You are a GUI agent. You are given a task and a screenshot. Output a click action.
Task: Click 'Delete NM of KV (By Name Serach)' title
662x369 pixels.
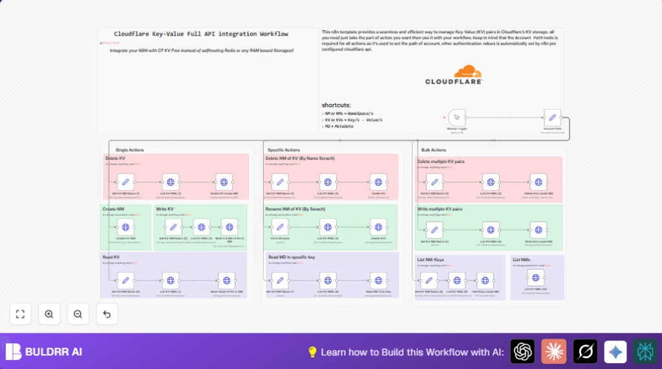300,158
